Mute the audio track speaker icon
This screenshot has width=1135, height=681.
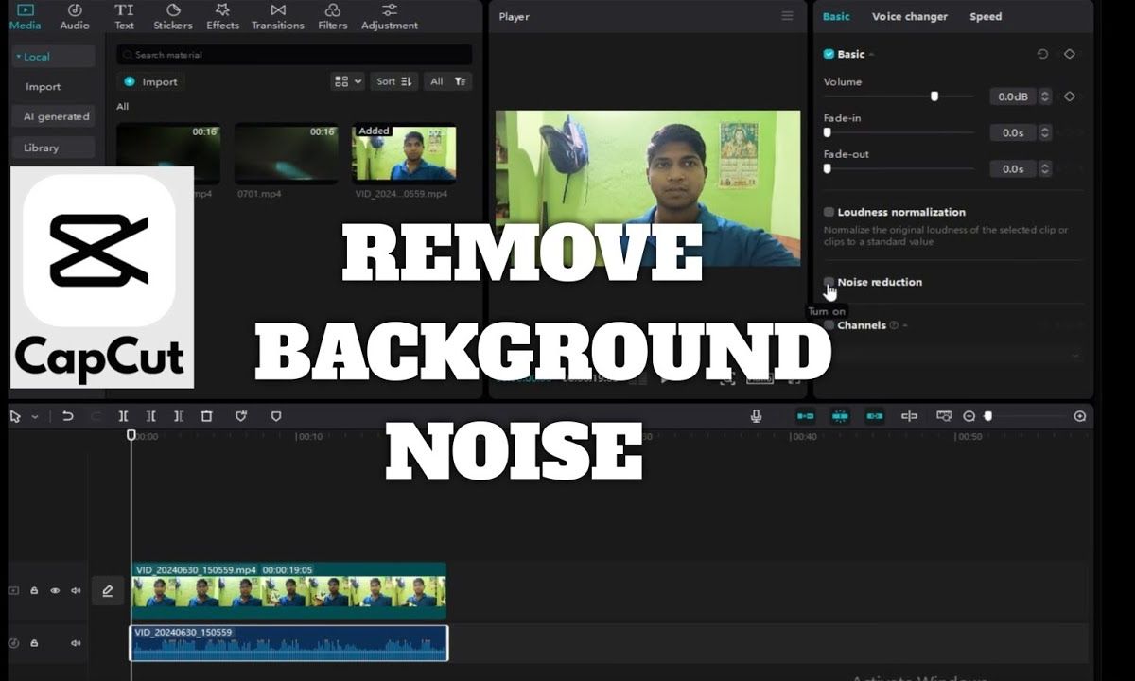tap(76, 643)
